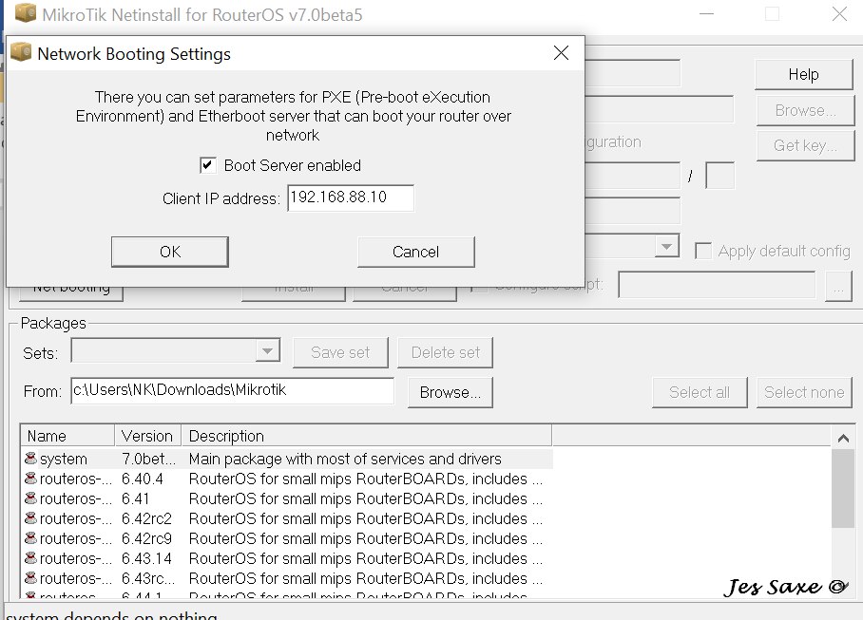
Task: Click the MikroTik Netinstall title bar icon
Action: (x=26, y=13)
